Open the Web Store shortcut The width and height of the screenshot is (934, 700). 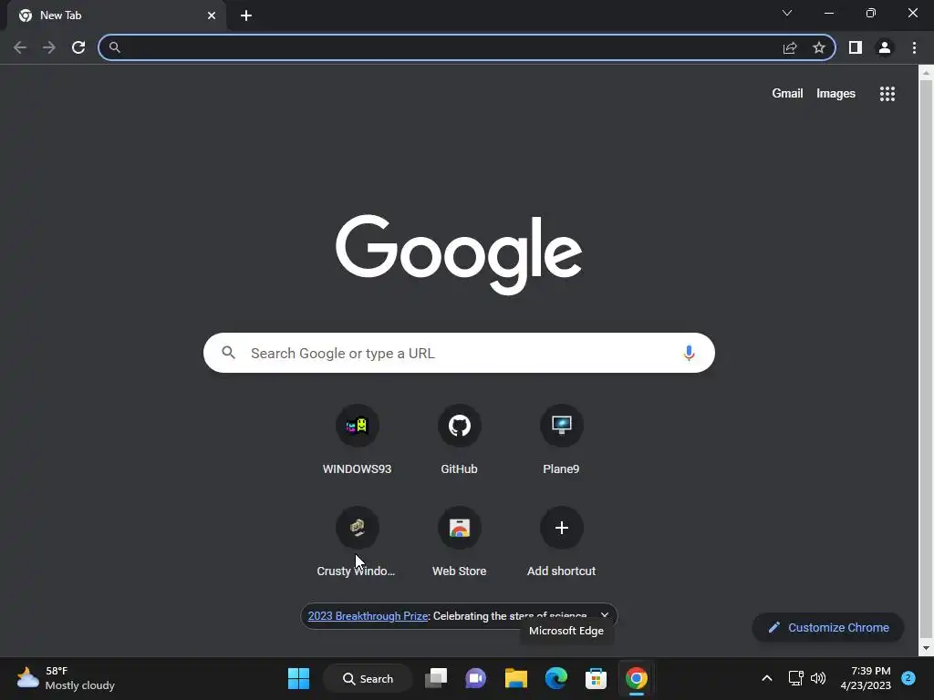pyautogui.click(x=460, y=541)
